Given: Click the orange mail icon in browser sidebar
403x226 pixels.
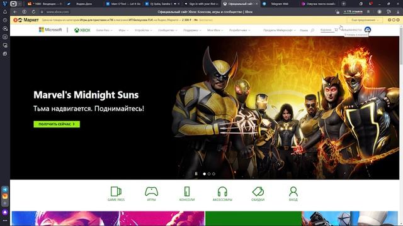Looking at the screenshot, I should [5, 196].
